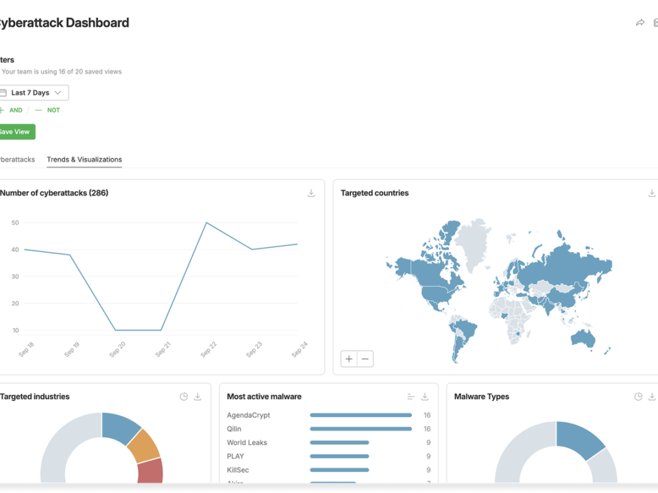Download the Targeted countries map
Viewport: 658px width, 493px height.
pyautogui.click(x=652, y=193)
